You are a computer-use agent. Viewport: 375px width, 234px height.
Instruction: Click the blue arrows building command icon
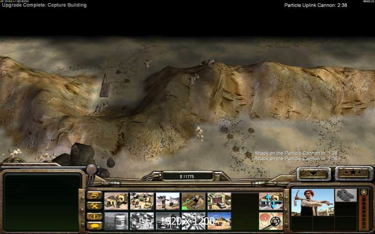tap(271, 201)
